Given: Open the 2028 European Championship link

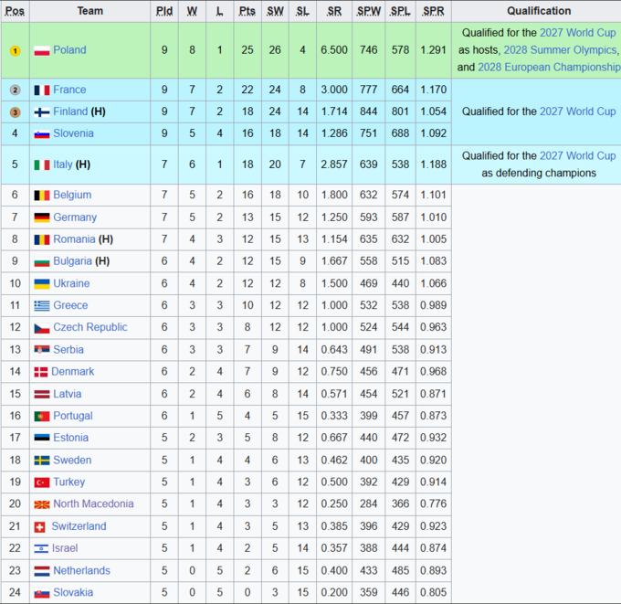Looking at the screenshot, I should [x=549, y=67].
